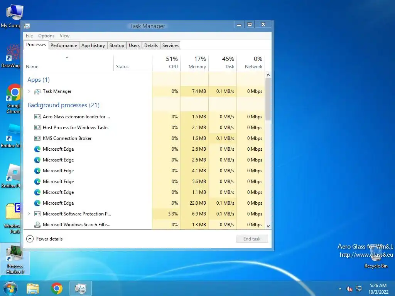This screenshot has height=296, width=395.
Task: Select the KMS Connection Broker row name
Action: pos(67,138)
